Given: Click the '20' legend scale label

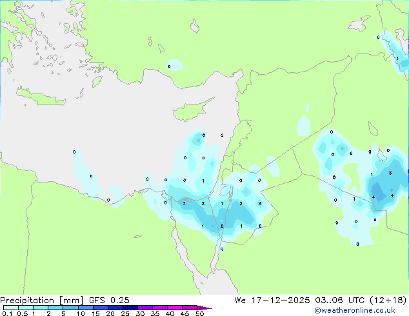Looking at the screenshot, I should pos(110,313).
